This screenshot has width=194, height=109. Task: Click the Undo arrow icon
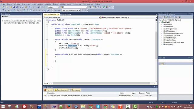(x=29, y=7)
